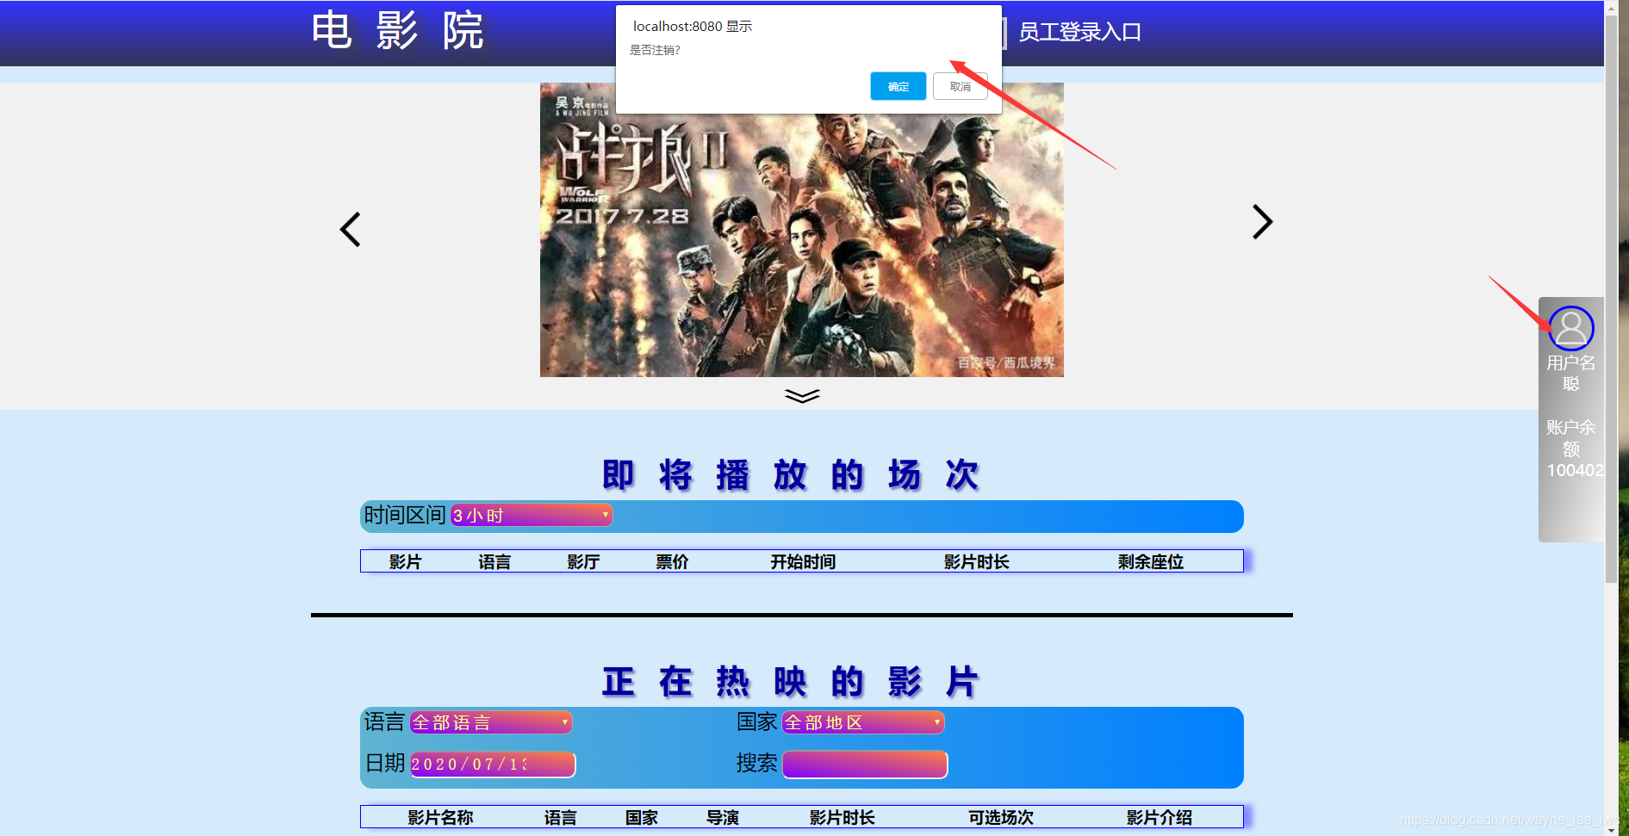Click the left carousel arrow
Screen dimensions: 1629x836
350,229
